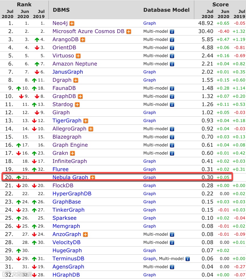
Task: Open the JanusGraph link
Action: point(68,72)
